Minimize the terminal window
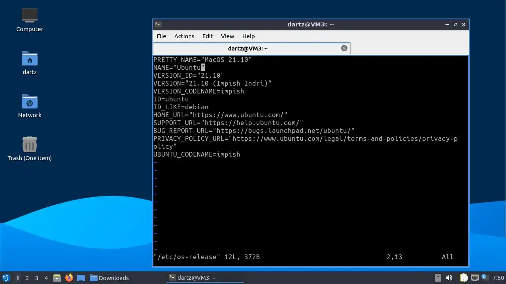506x284 pixels. [447, 24]
